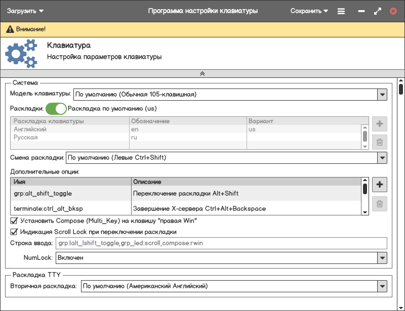Open the NumLock state dropdown
Screen dimensions: 405x311
point(382,258)
